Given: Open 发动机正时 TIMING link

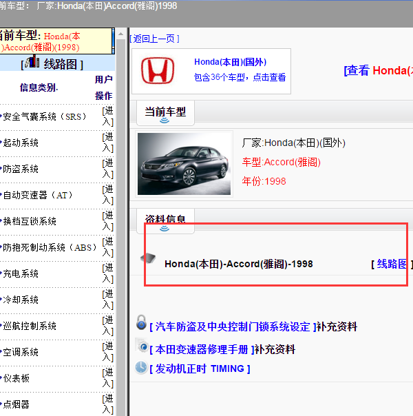Looking at the screenshot, I should 200,368.
